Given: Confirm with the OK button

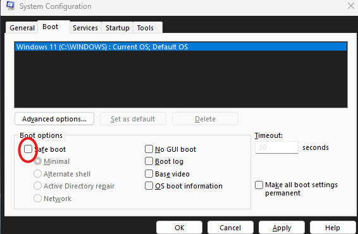Looking at the screenshot, I should point(179,228).
